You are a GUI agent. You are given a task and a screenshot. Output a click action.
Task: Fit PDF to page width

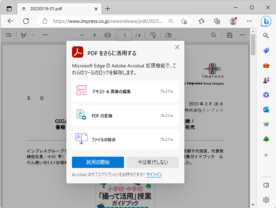(x=107, y=35)
